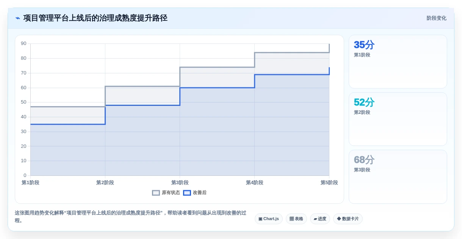462x239 pixels.
Task: Click the gray 原有状态 legend swatch
Action: [156, 192]
